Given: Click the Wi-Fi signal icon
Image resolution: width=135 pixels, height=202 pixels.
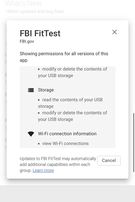Looking at the screenshot, I should pos(31,134).
